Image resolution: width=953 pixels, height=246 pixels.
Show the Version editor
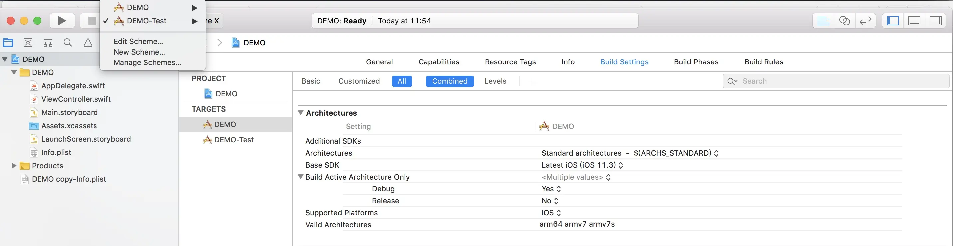coord(865,21)
